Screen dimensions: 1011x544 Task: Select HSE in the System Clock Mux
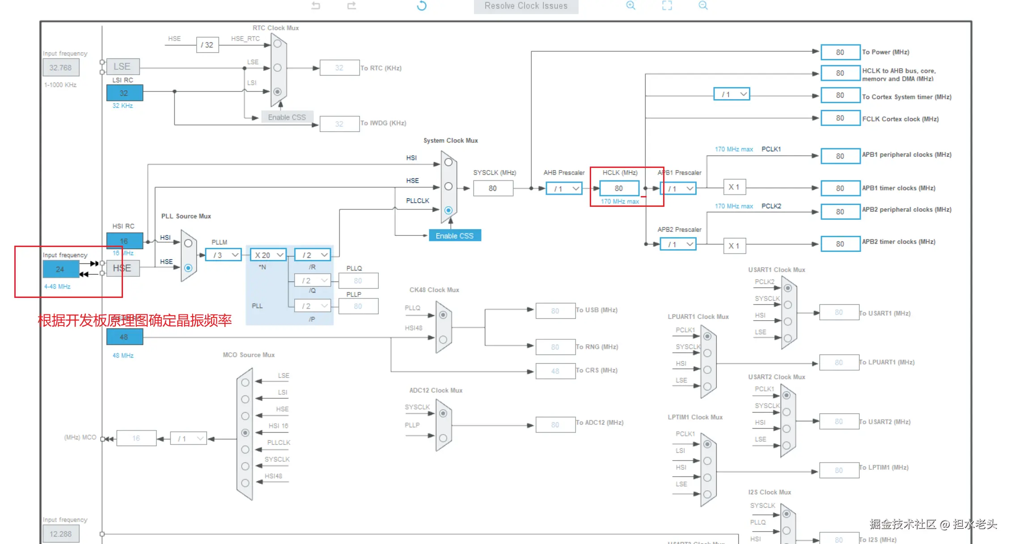448,186
